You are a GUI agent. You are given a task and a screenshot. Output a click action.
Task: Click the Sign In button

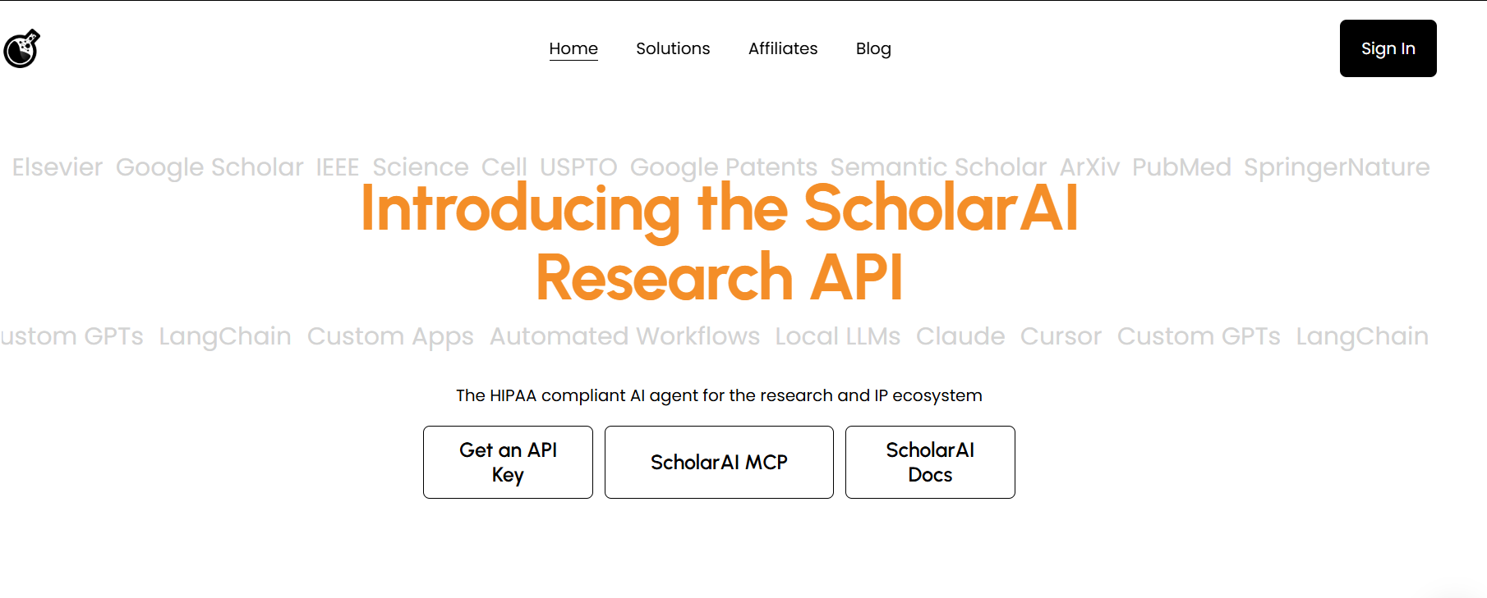pyautogui.click(x=1388, y=48)
